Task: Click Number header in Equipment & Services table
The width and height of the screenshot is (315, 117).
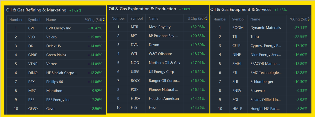Action: point(220,19)
